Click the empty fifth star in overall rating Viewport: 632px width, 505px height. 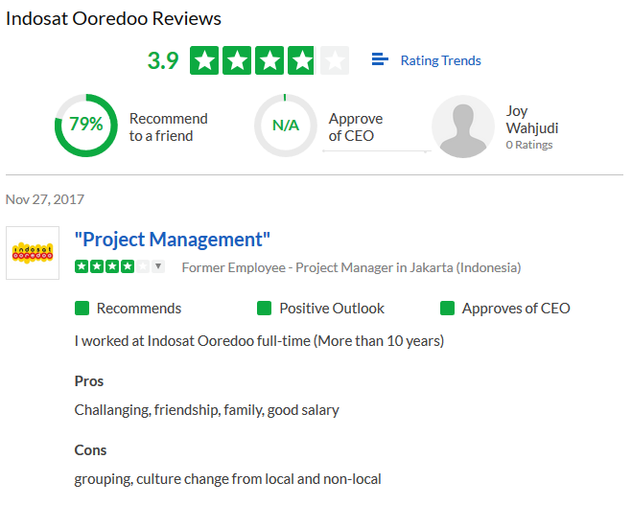335,60
